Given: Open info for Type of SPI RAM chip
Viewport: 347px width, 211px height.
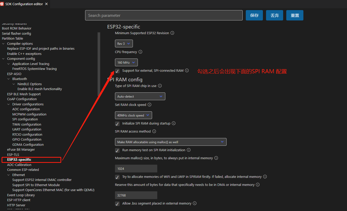Looking at the screenshot, I should click(x=160, y=86).
